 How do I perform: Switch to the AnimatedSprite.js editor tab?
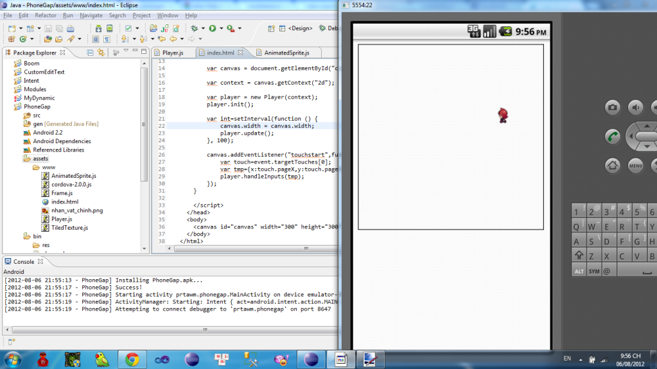coord(286,53)
